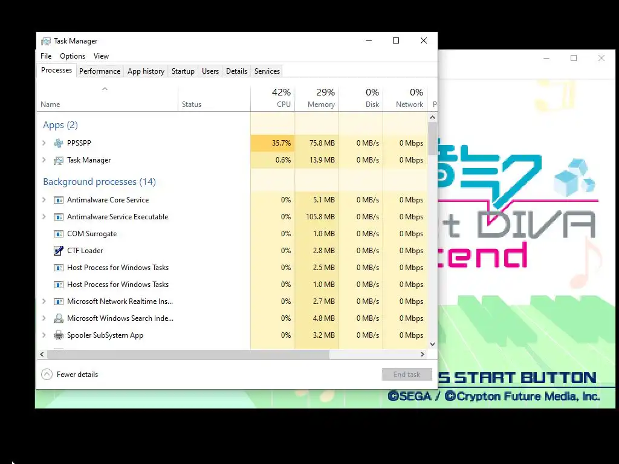Click the 105.8 MB memory cell
Viewport: 619px width, 464px height.
[x=317, y=217]
